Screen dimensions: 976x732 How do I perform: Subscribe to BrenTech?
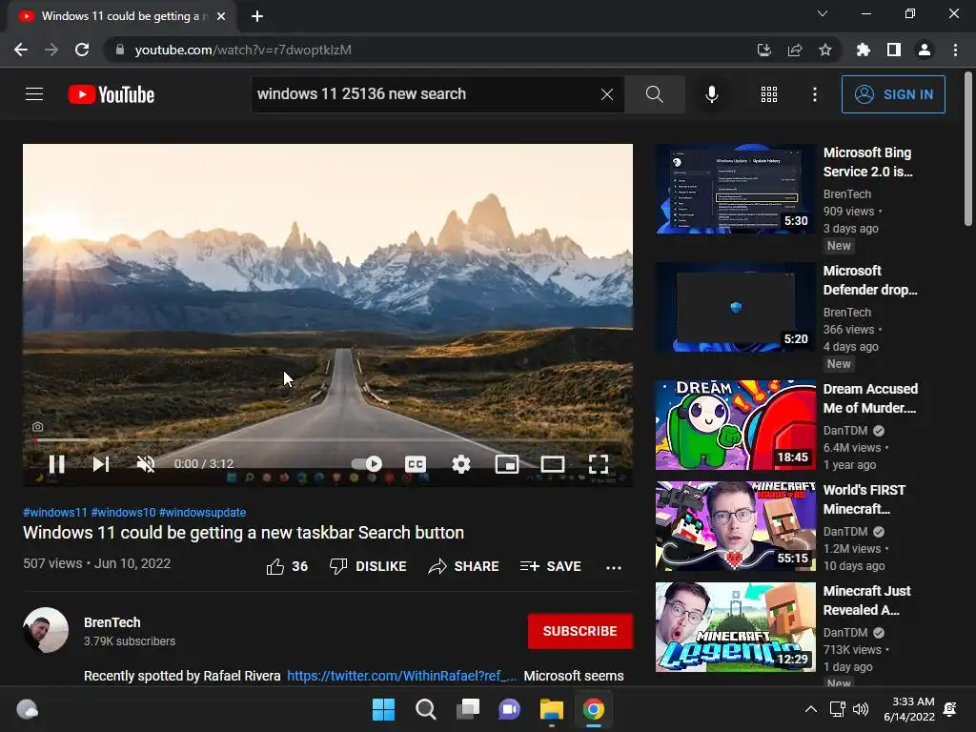click(x=580, y=631)
